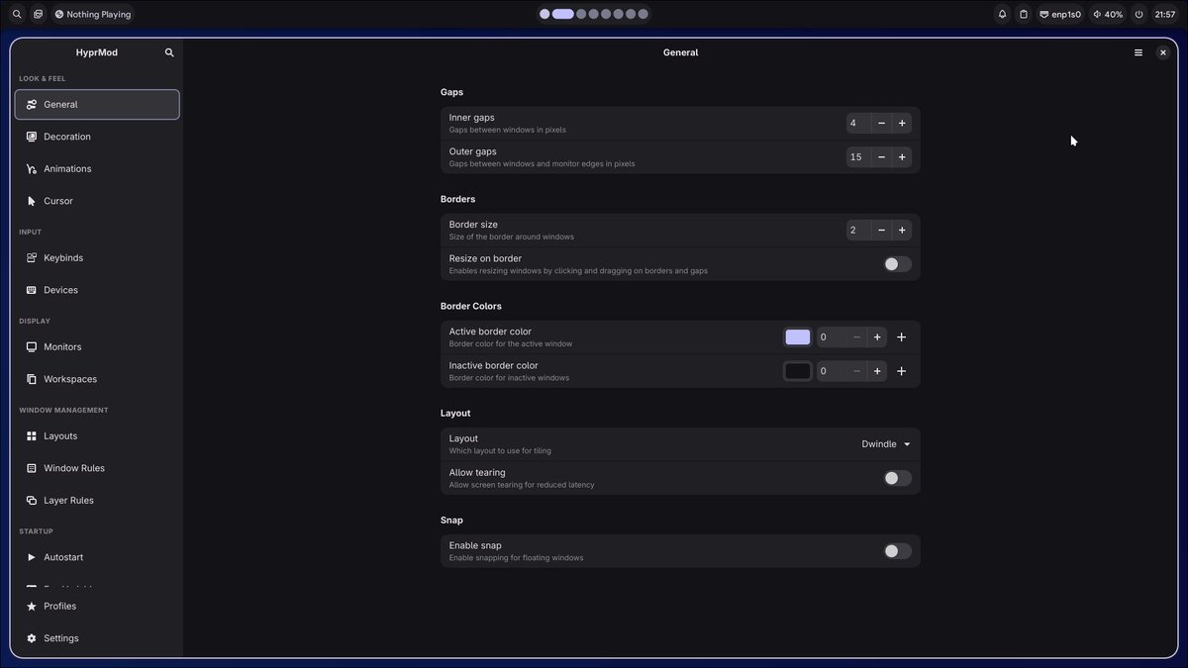1188x668 pixels.
Task: Focus the Border size value field
Action: click(x=858, y=231)
